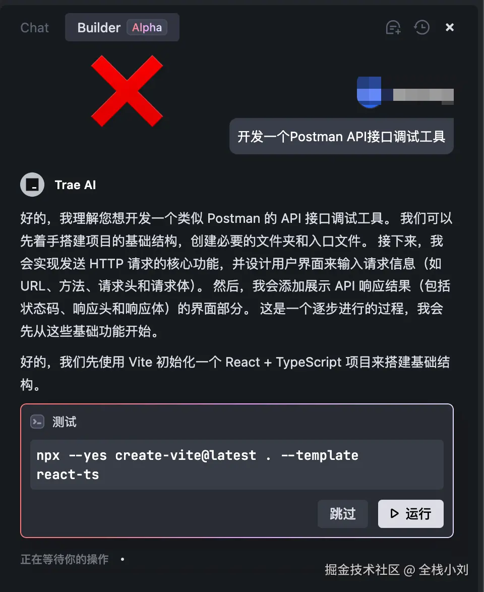484x592 pixels.
Task: Start a new chat session icon
Action: 393,27
